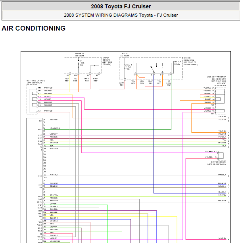
Task: Click the relay switch symbol in MG CLT relay
Action: pos(153,68)
